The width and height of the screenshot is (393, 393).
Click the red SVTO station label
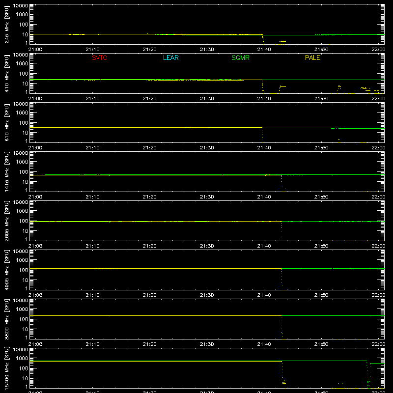(x=100, y=57)
